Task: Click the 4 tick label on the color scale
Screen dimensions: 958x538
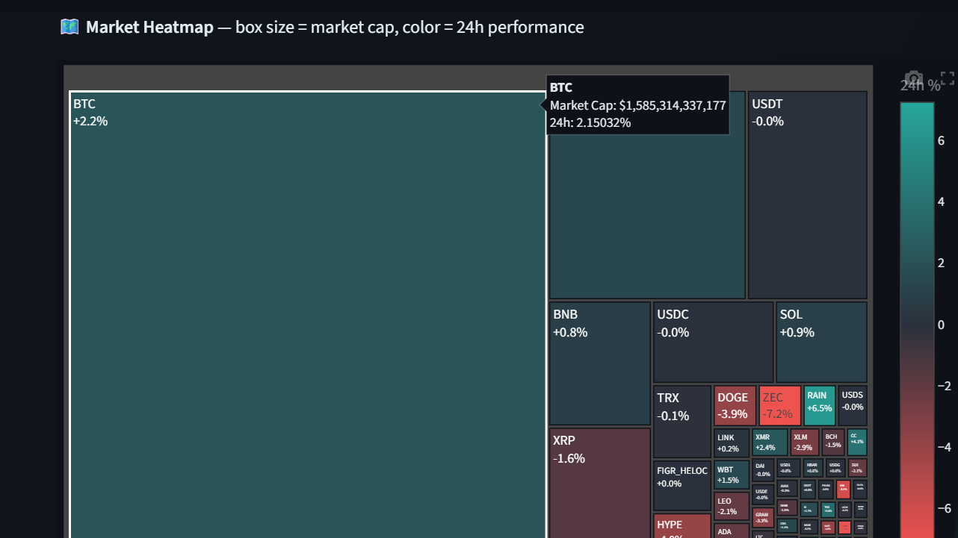Action: tap(941, 201)
